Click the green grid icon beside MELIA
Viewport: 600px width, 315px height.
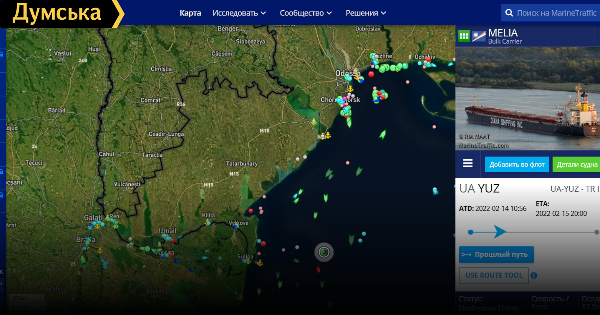464,36
